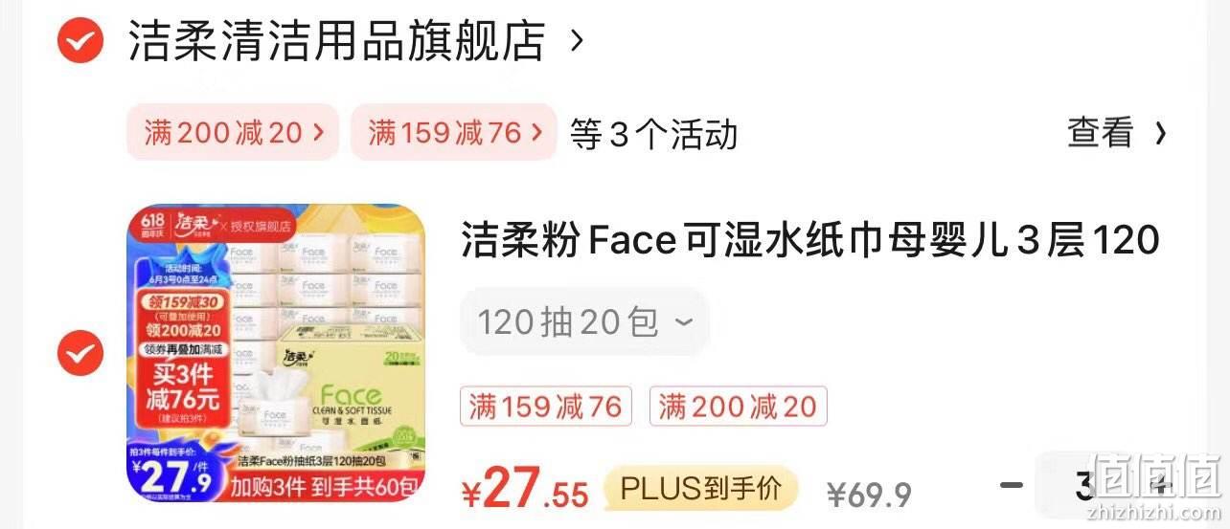Select the 满159减76 tag under product
This screenshot has height=529, width=1230.
546,407
